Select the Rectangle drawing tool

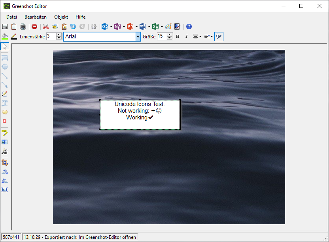point(5,57)
